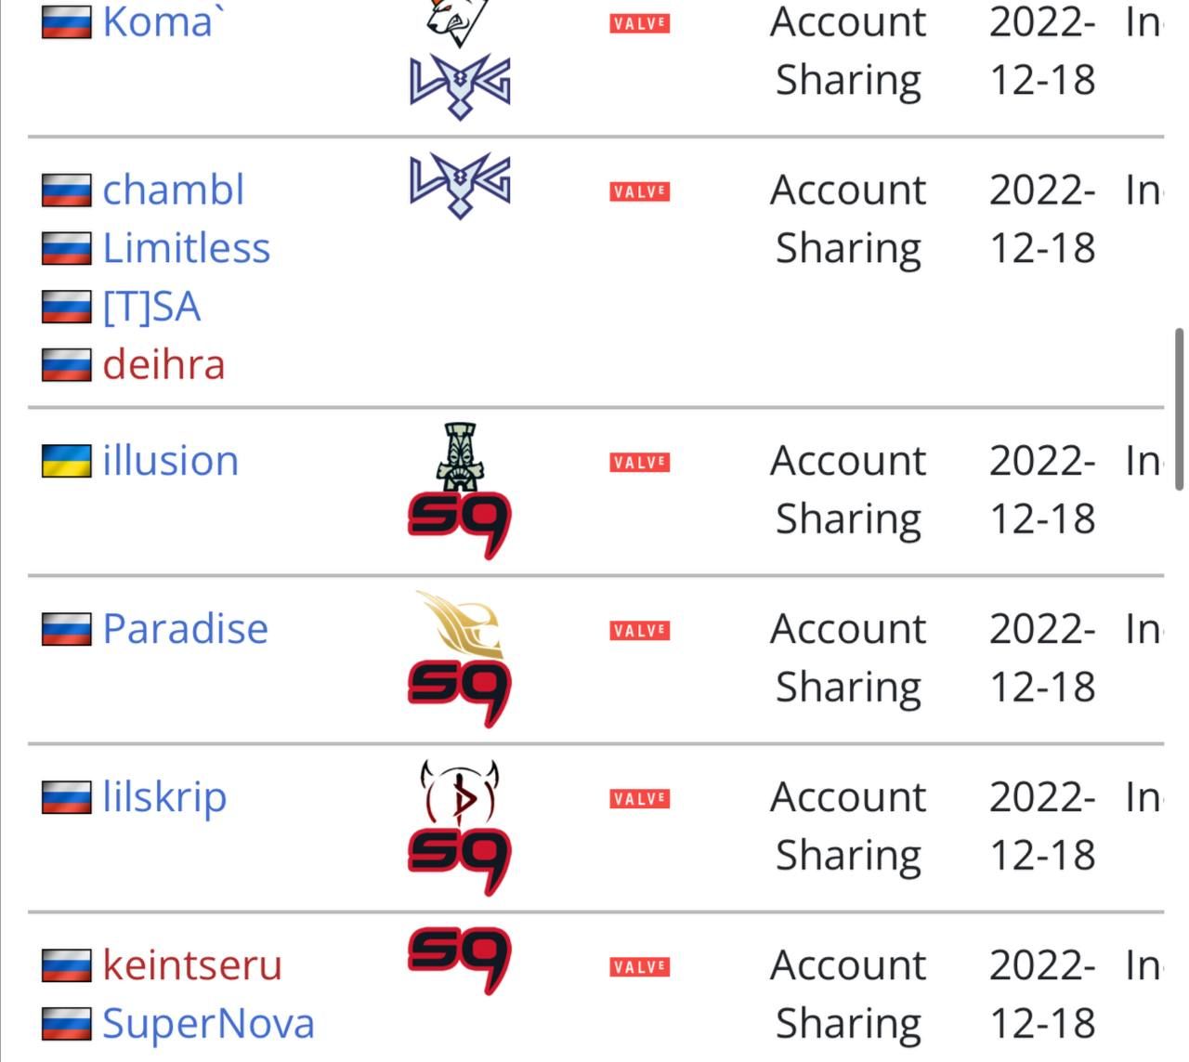The height and width of the screenshot is (1062, 1189).
Task: Open the horned team logo beside lilskrip
Action: [x=460, y=793]
